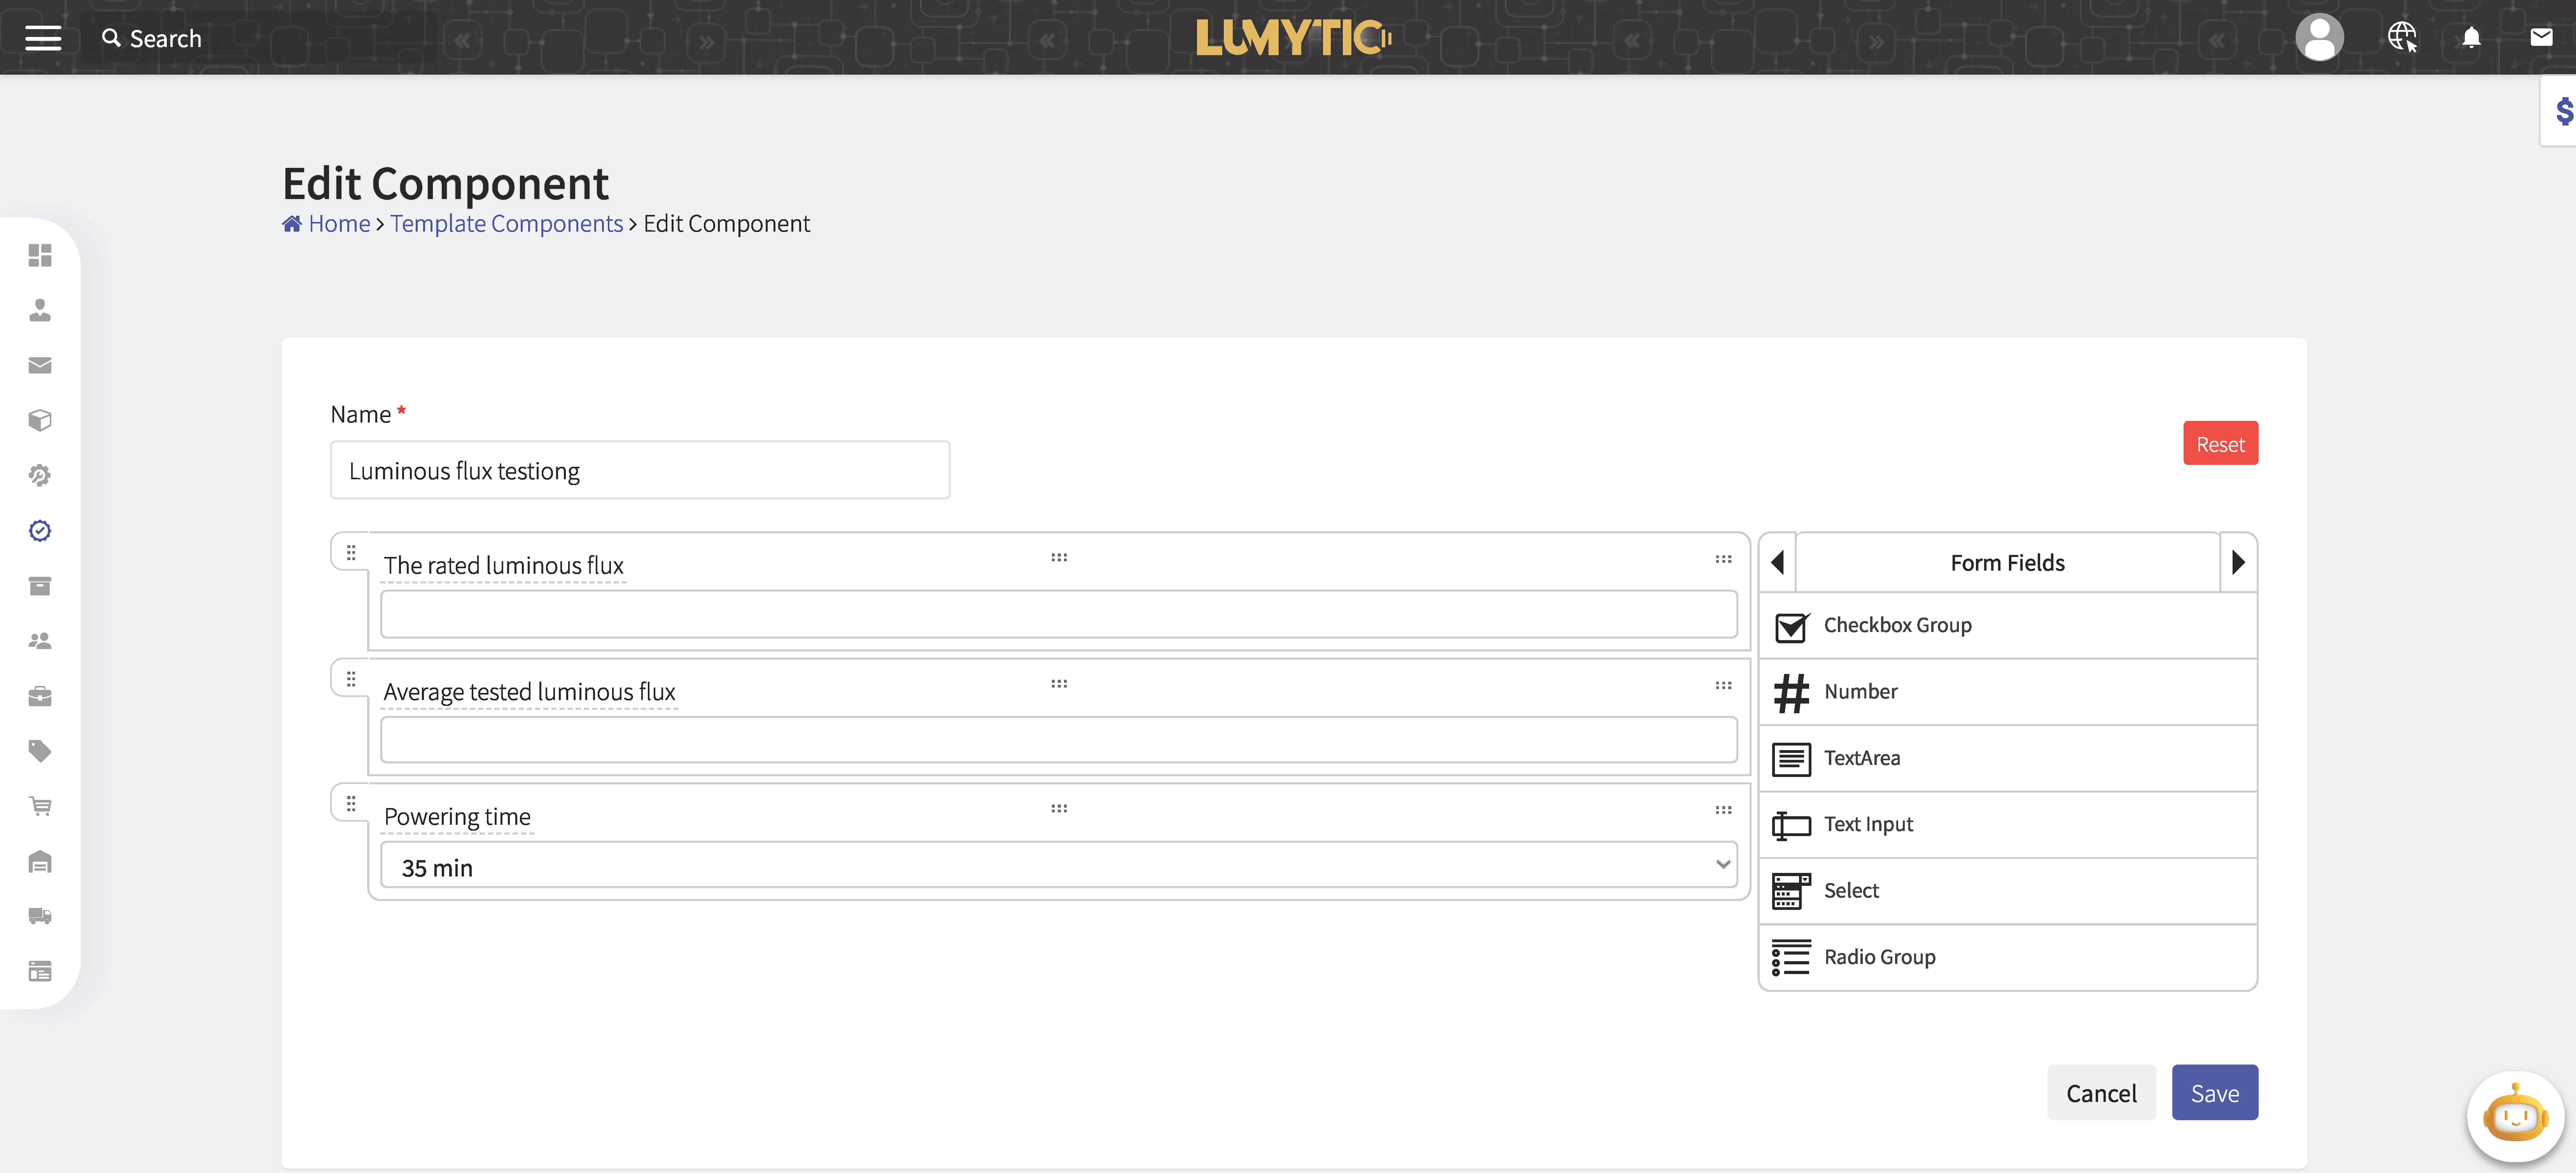Navigate to Template Components via breadcrumb
The width and height of the screenshot is (2576, 1173).
[506, 223]
